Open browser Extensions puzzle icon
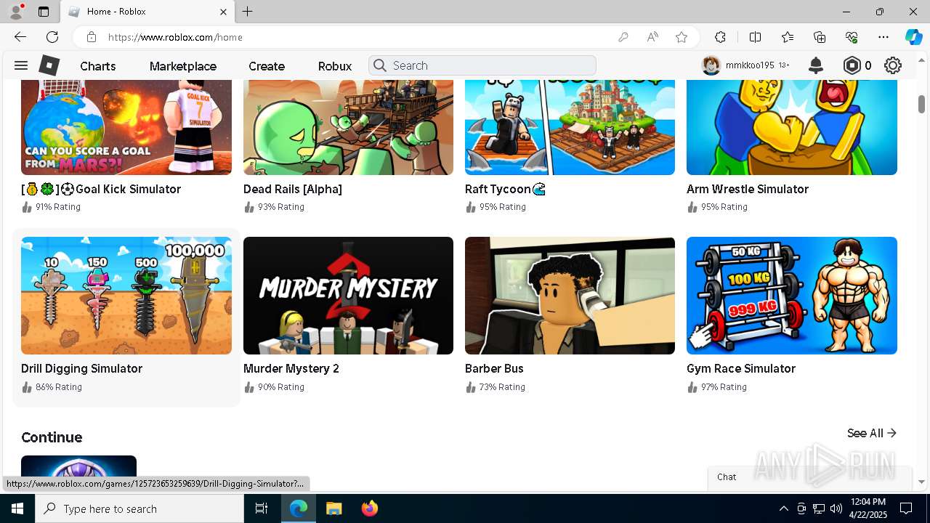Screen dimensions: 930x523 720,37
